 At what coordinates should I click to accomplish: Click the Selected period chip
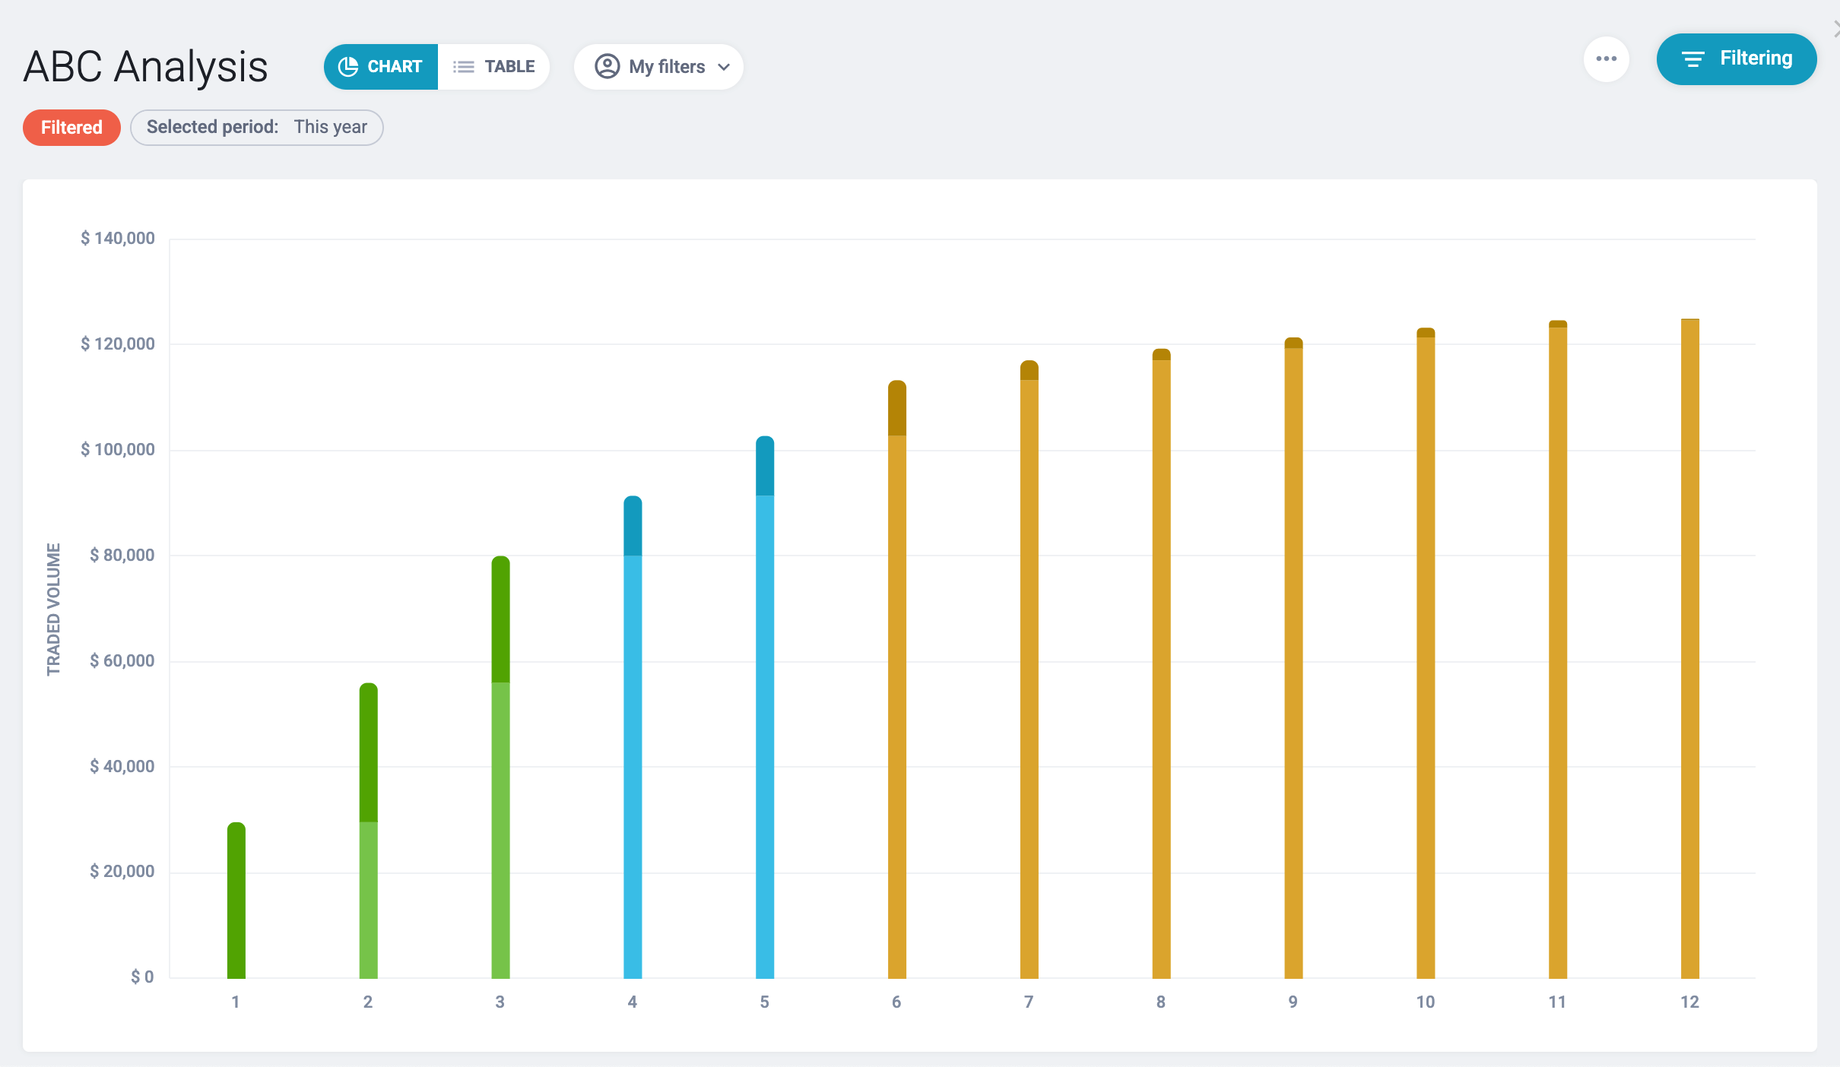pos(256,127)
